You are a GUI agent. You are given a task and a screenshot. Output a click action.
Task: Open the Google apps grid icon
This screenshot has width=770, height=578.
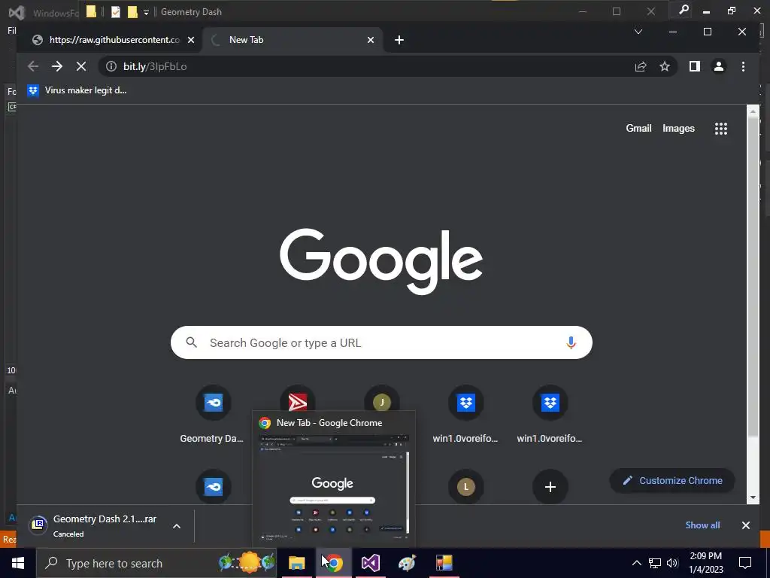(721, 129)
